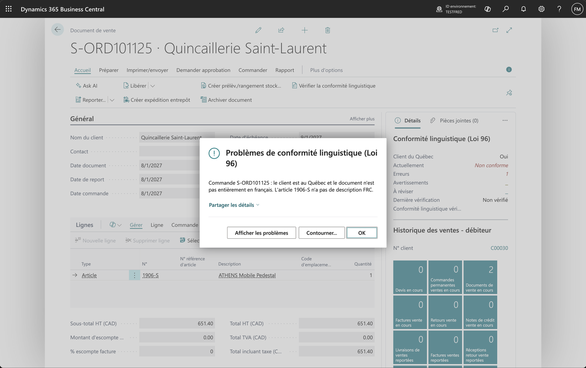The height and width of the screenshot is (368, 586).
Task: Click the edit pencil icon
Action: coord(258,30)
